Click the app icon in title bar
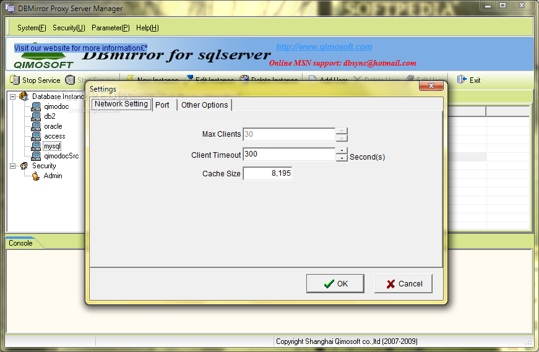The image size is (539, 352). tap(11, 8)
